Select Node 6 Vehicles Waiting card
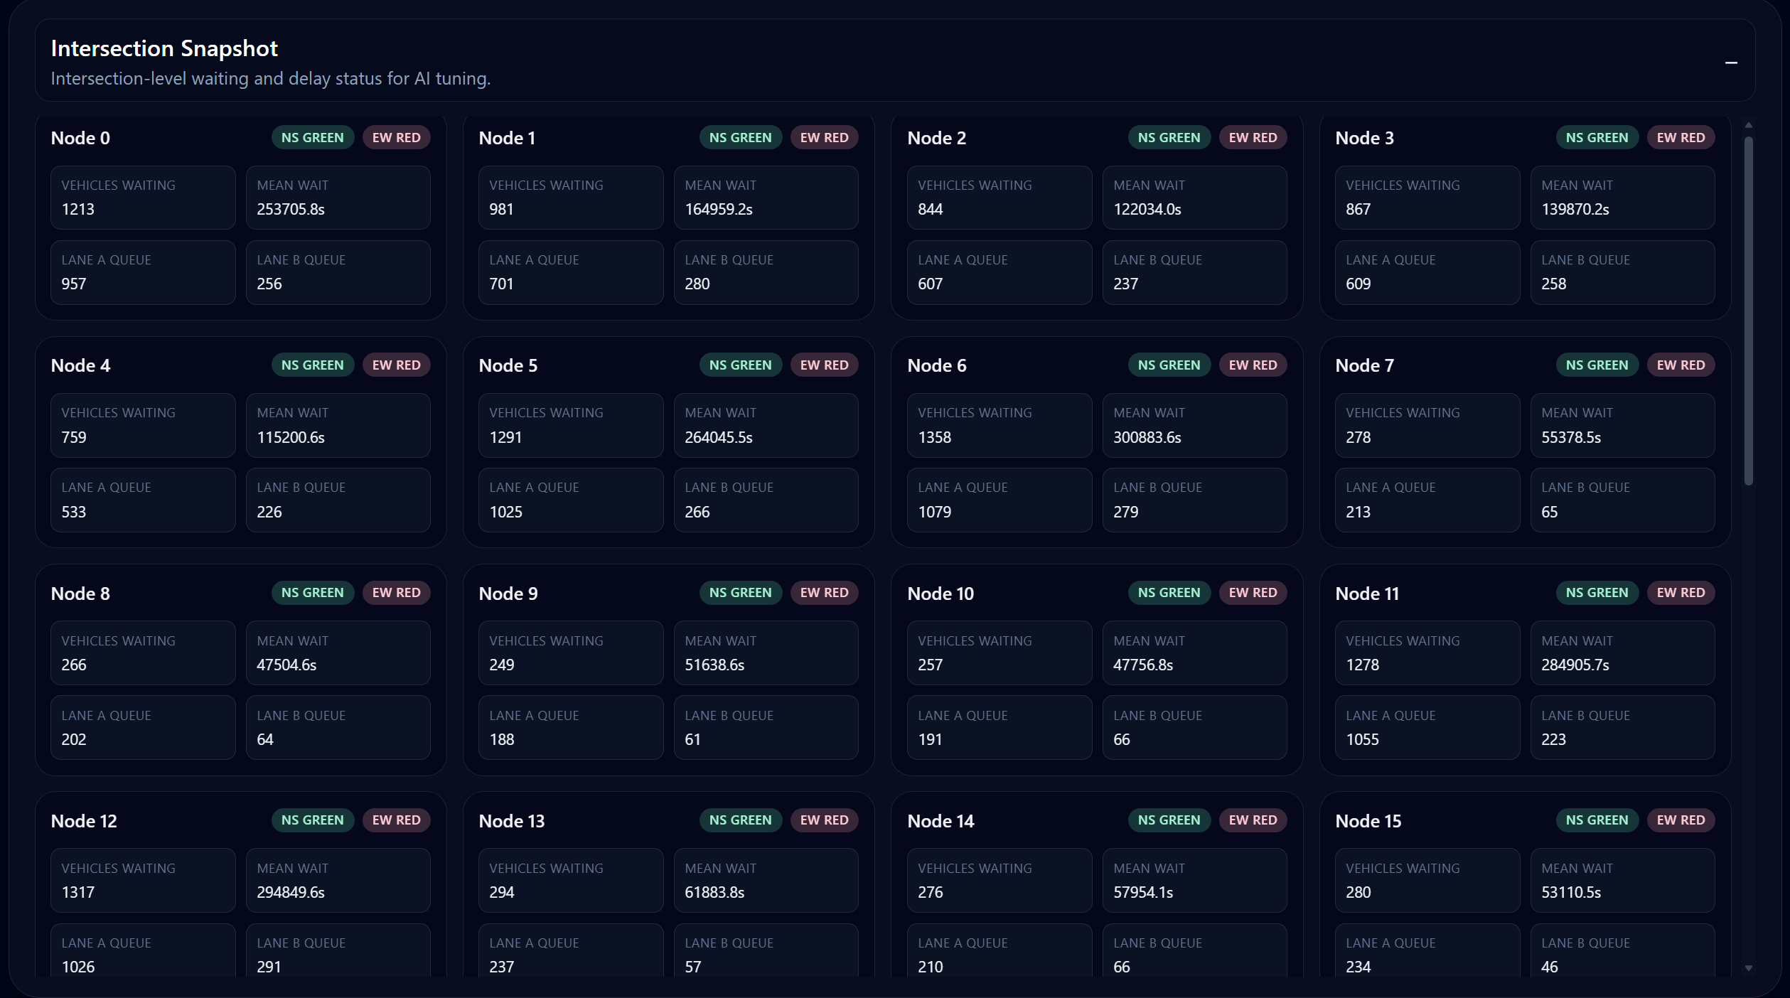 tap(999, 425)
